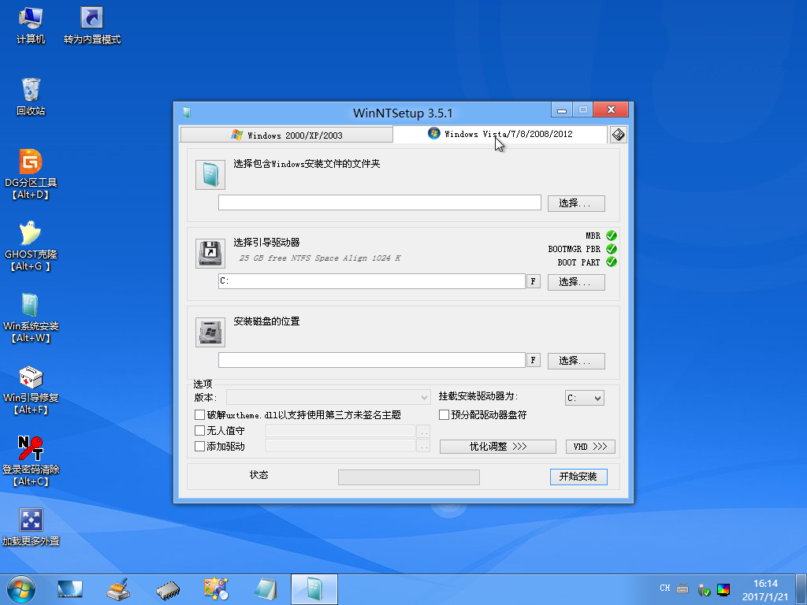Image resolution: width=807 pixels, height=605 pixels.
Task: Open the 转为内置模式 shortcut icon
Action: 92,26
